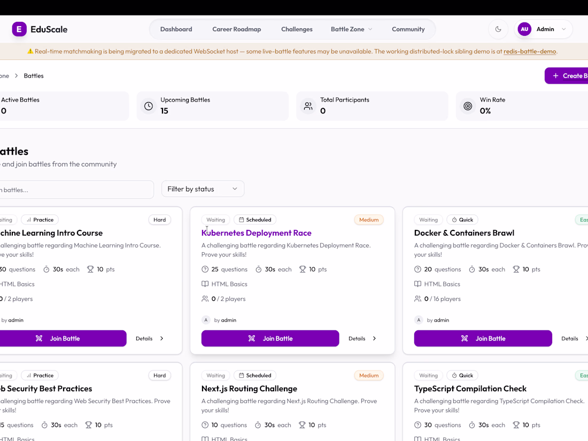Click the Practice bars icon on Machine Learning card
This screenshot has height=441, width=588.
tap(29, 220)
